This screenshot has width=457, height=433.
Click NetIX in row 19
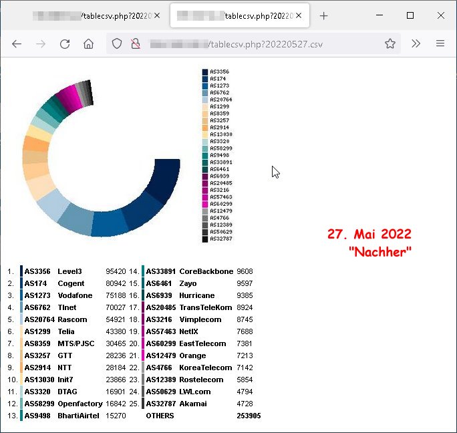(x=188, y=331)
